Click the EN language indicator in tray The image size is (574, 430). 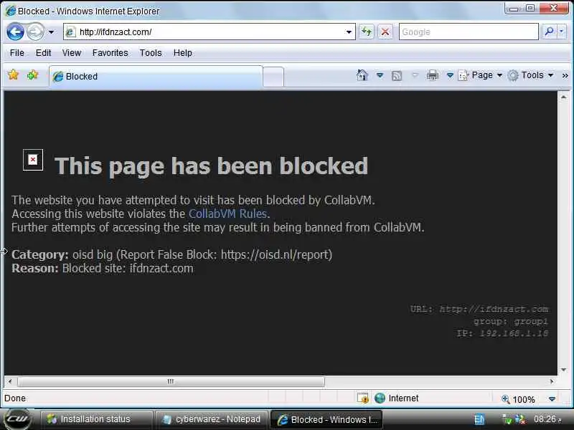[x=479, y=419]
